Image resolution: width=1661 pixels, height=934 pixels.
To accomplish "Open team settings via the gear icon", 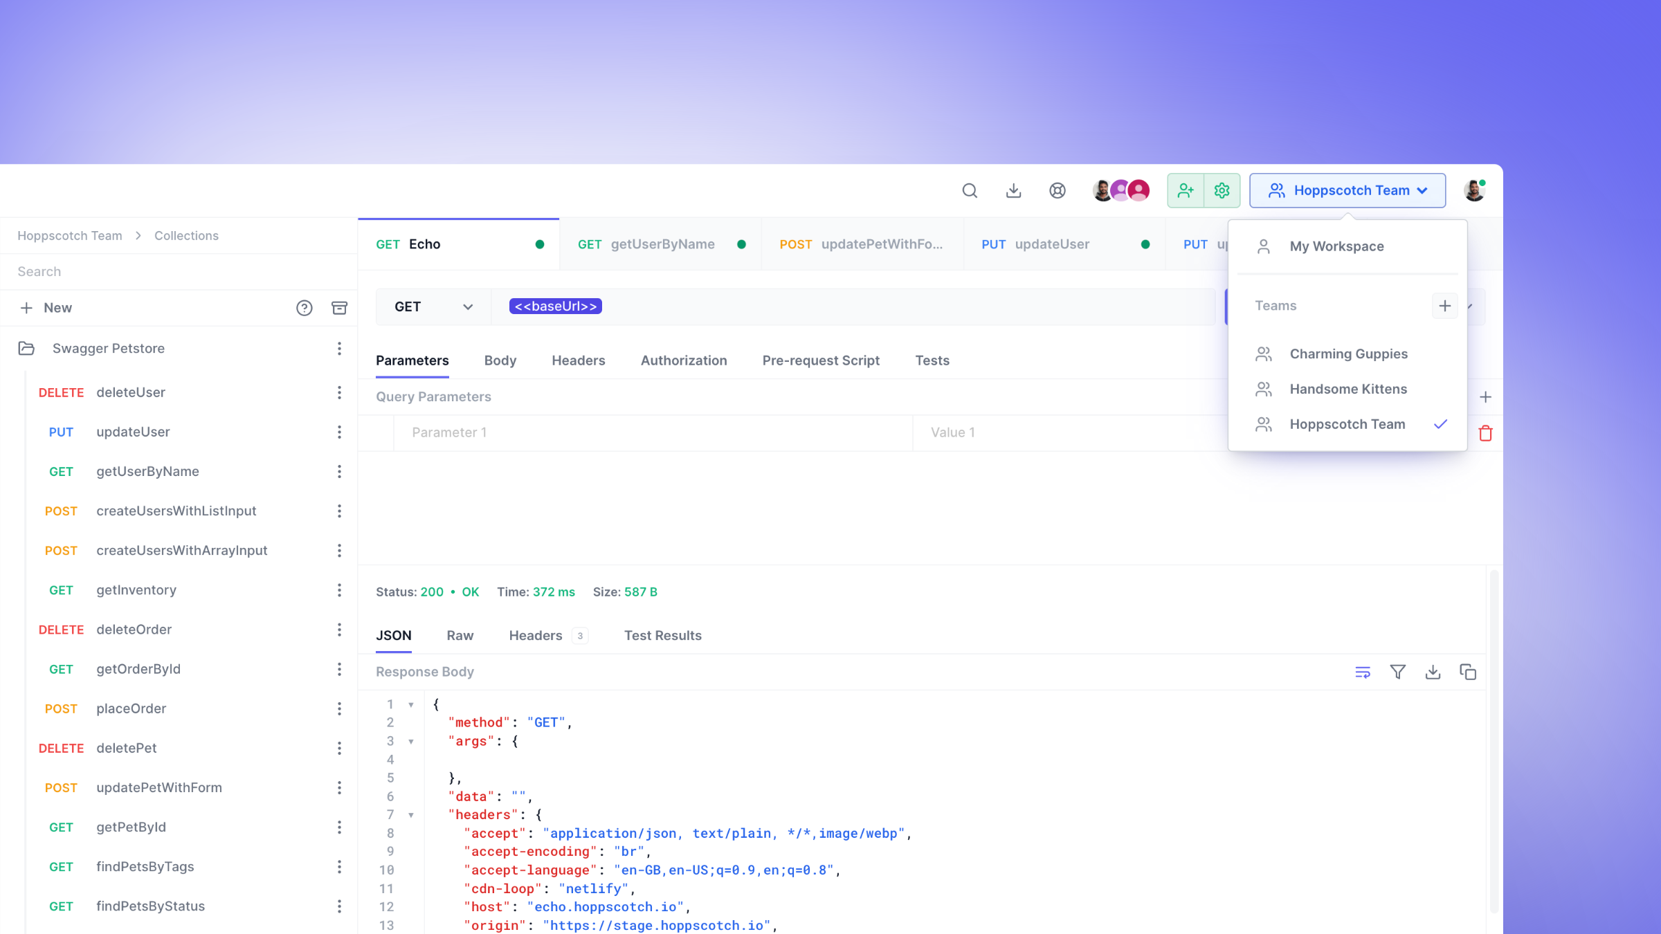I will coord(1222,190).
